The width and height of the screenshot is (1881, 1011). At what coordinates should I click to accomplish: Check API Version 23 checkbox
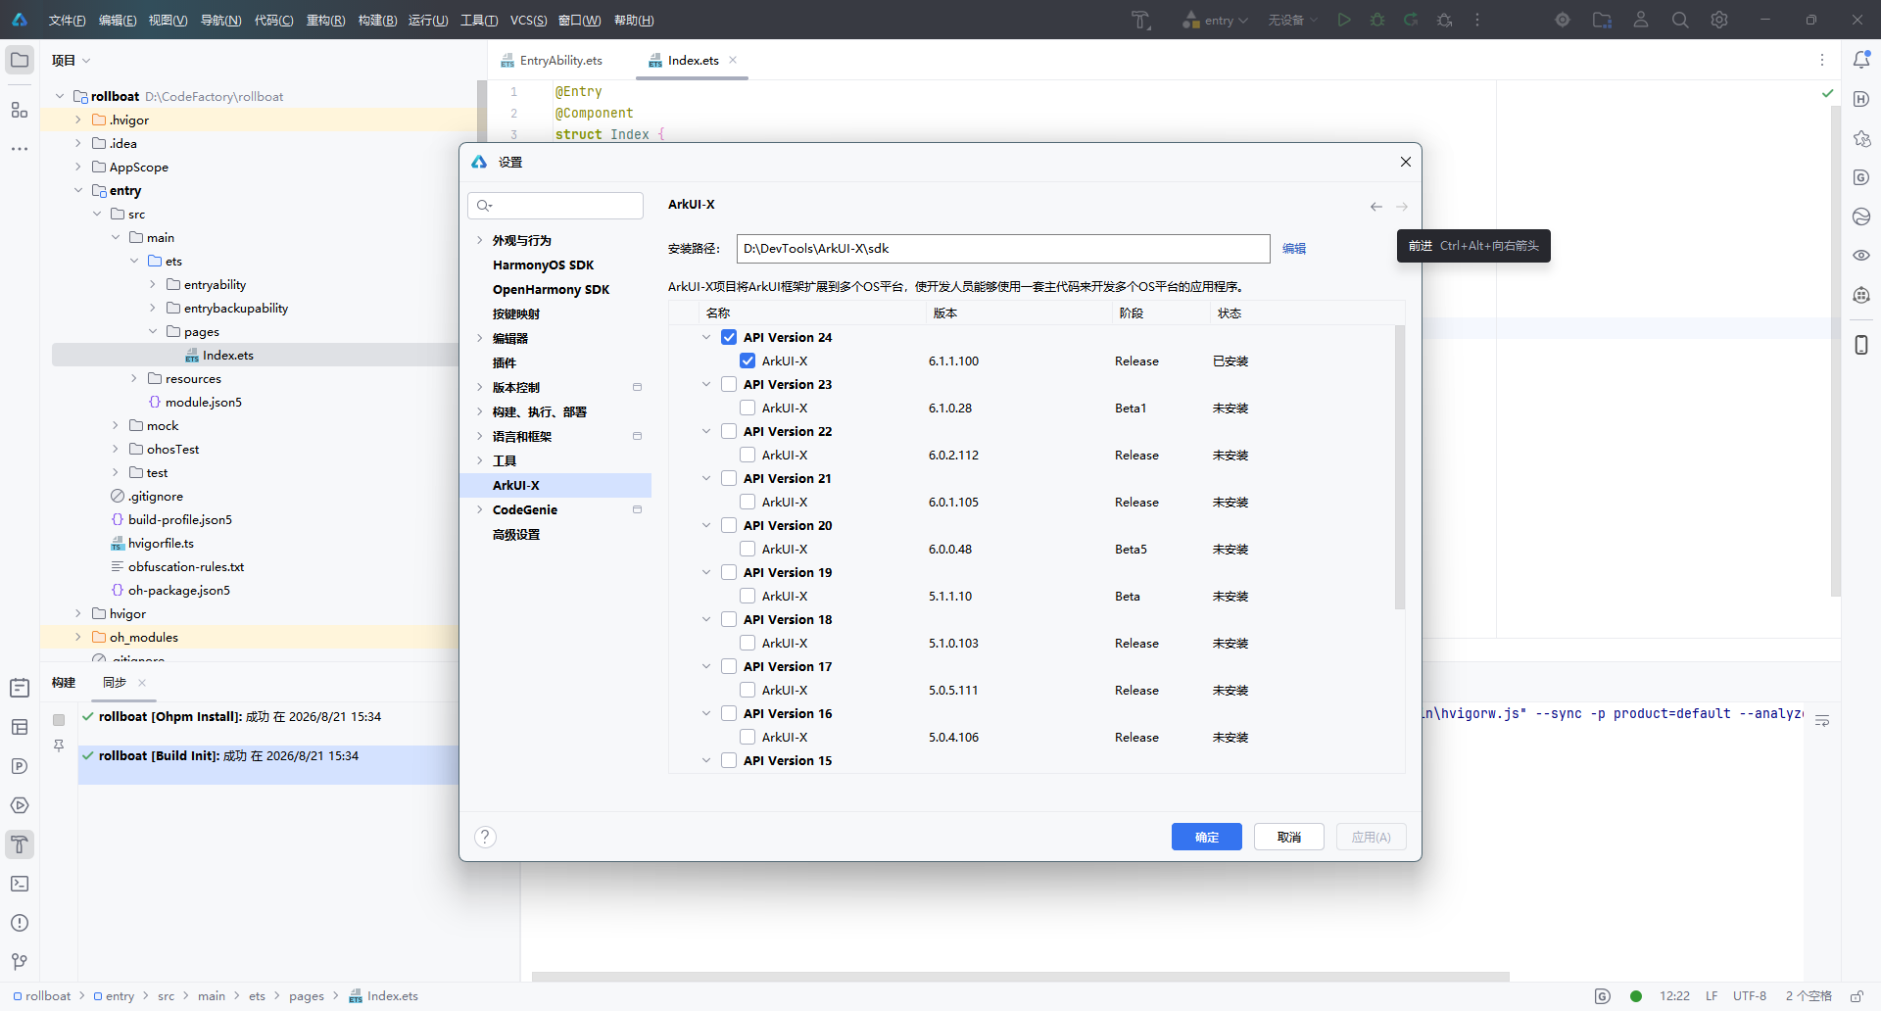[x=729, y=384]
